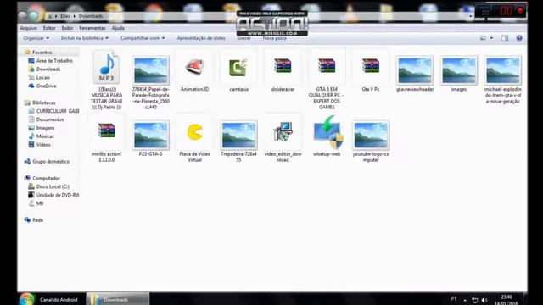Select michael-explodindo-trem-gta-v image
The height and width of the screenshot is (305, 543).
pyautogui.click(x=503, y=70)
